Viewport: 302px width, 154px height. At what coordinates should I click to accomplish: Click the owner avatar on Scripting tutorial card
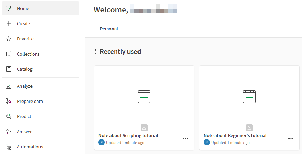(x=101, y=142)
